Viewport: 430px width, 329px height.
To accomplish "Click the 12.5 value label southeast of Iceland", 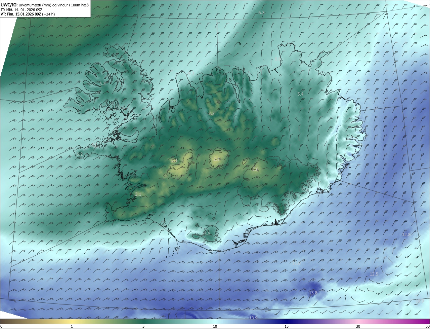I will (374, 274).
